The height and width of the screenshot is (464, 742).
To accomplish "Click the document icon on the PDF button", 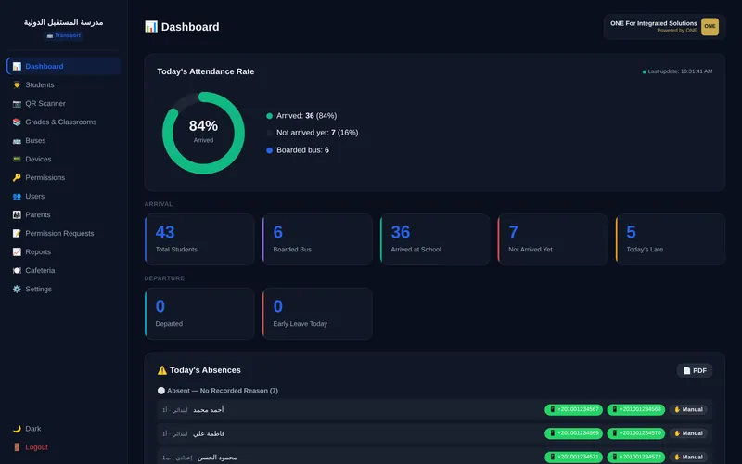I will tap(686, 370).
